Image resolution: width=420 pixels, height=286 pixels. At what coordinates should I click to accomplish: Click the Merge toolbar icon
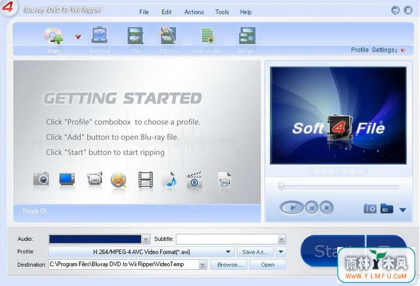[247, 35]
